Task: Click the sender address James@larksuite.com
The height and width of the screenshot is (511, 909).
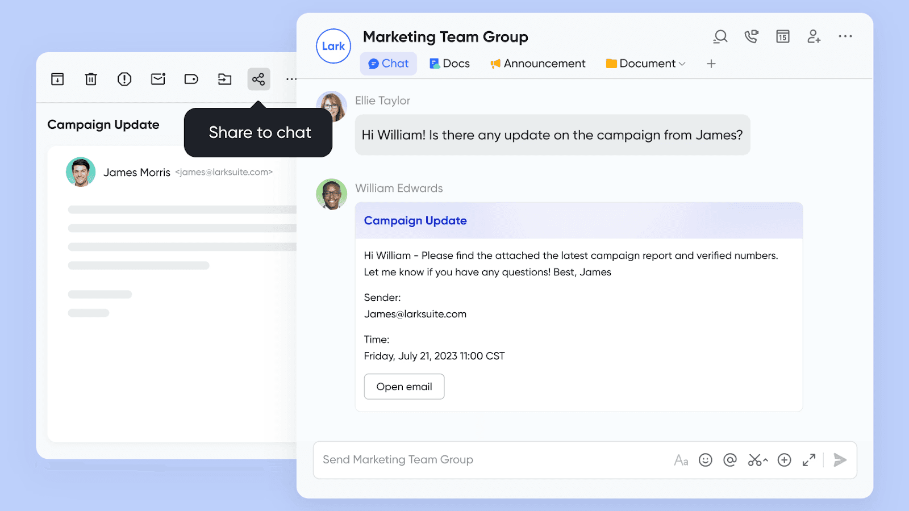Action: tap(415, 314)
